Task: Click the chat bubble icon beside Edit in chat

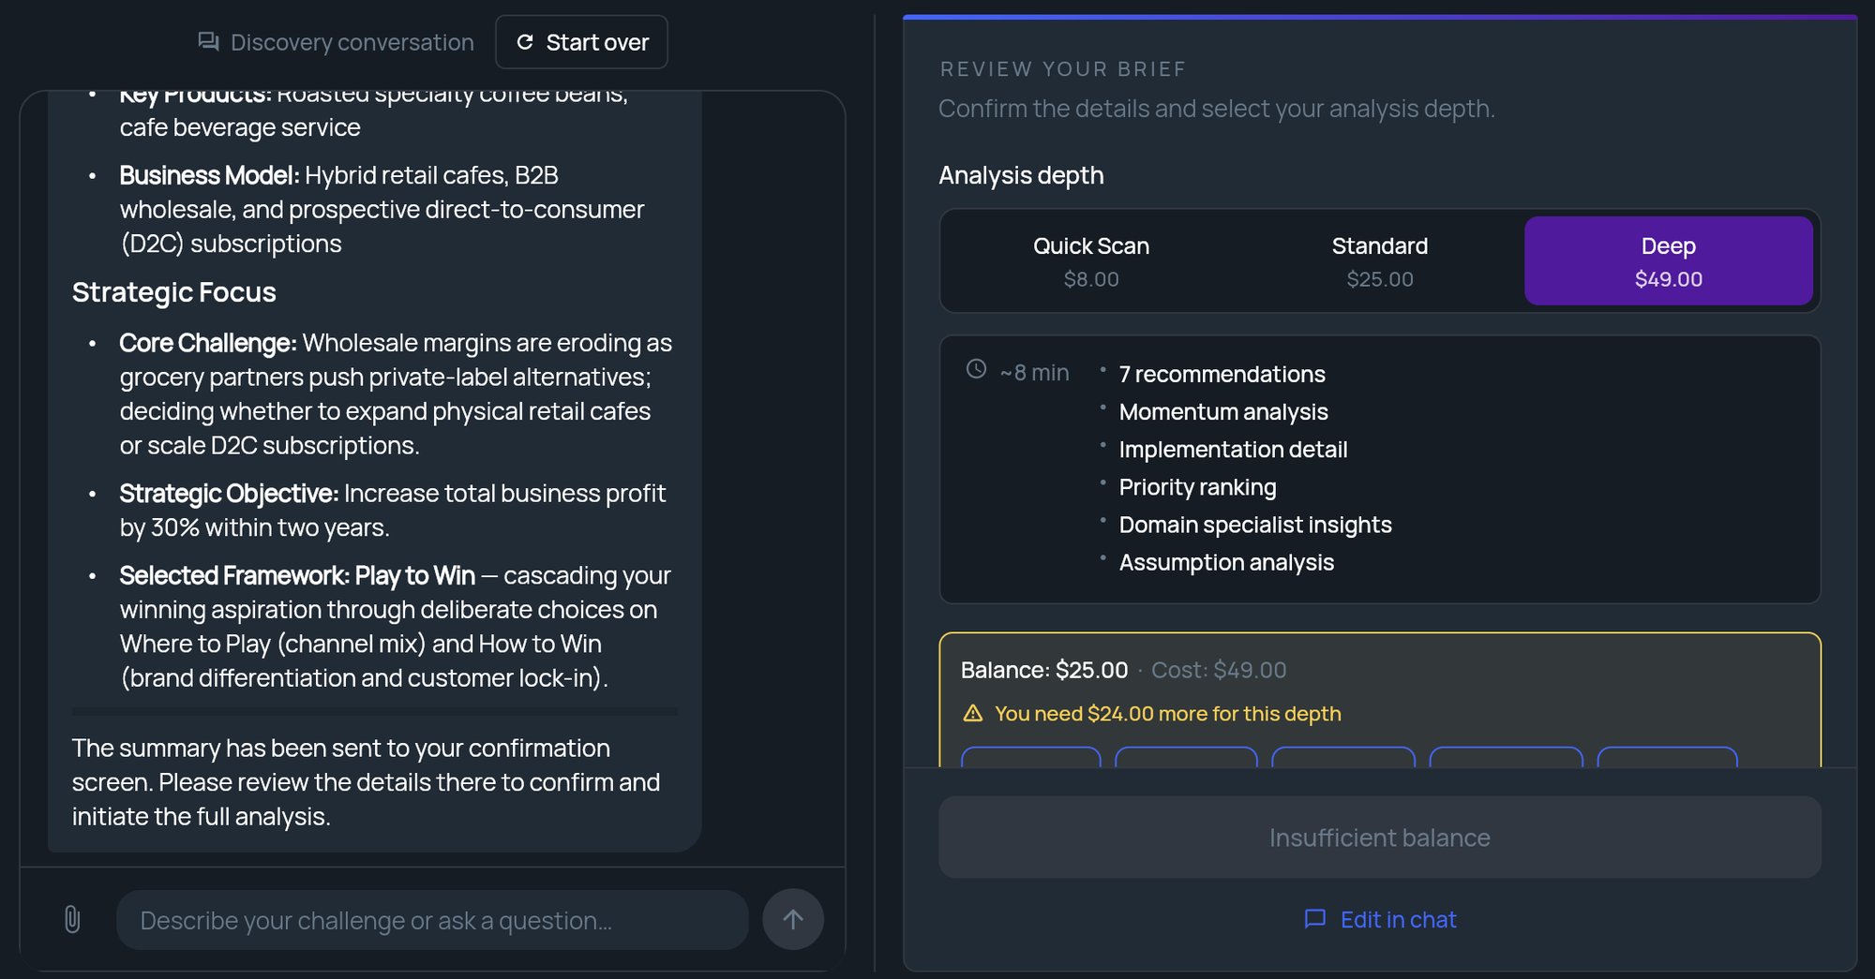Action: [1315, 919]
